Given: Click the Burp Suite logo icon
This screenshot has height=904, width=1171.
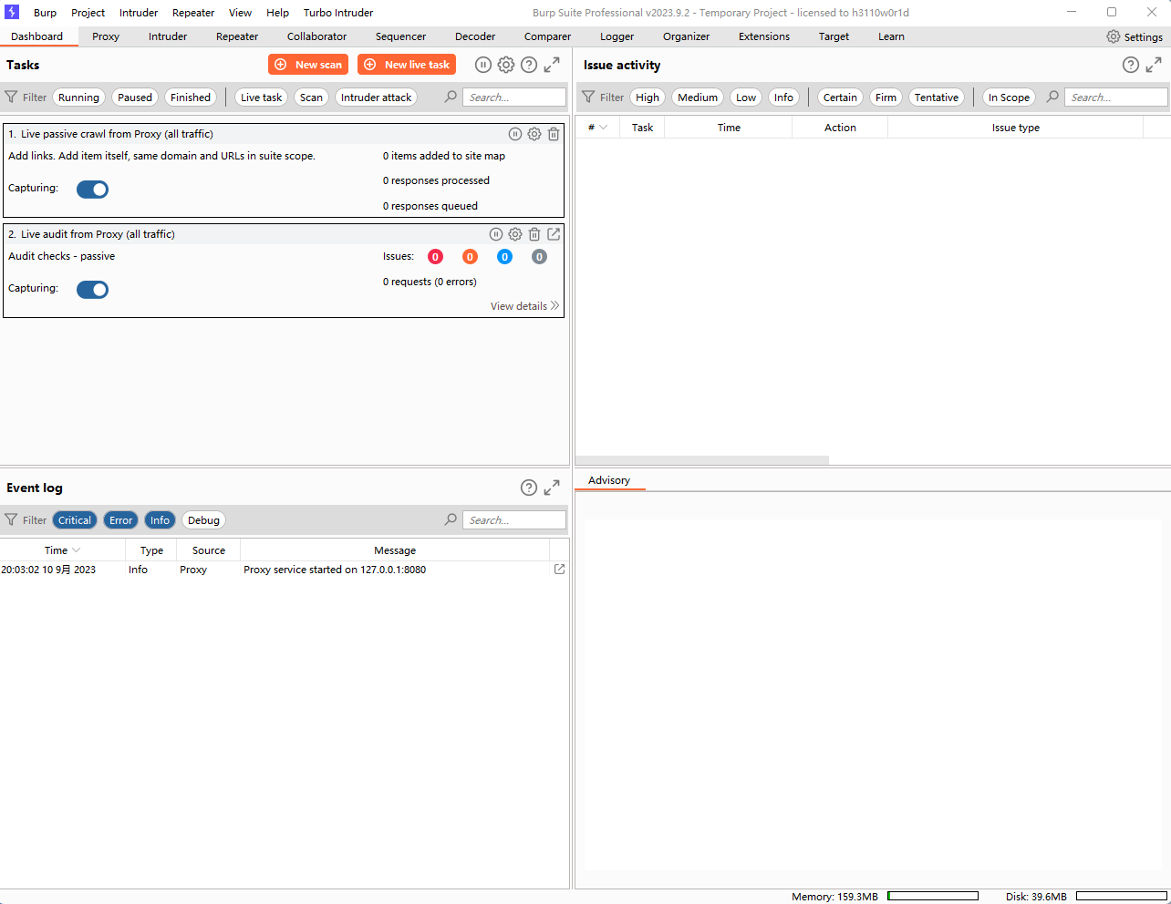Looking at the screenshot, I should (x=12, y=12).
